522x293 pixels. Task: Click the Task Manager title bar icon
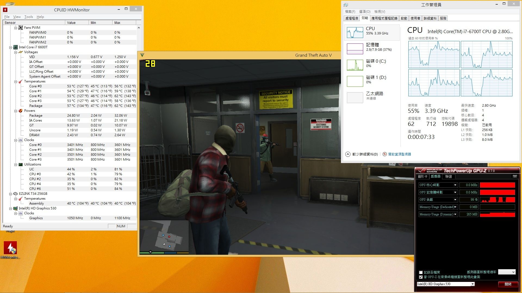[346, 5]
